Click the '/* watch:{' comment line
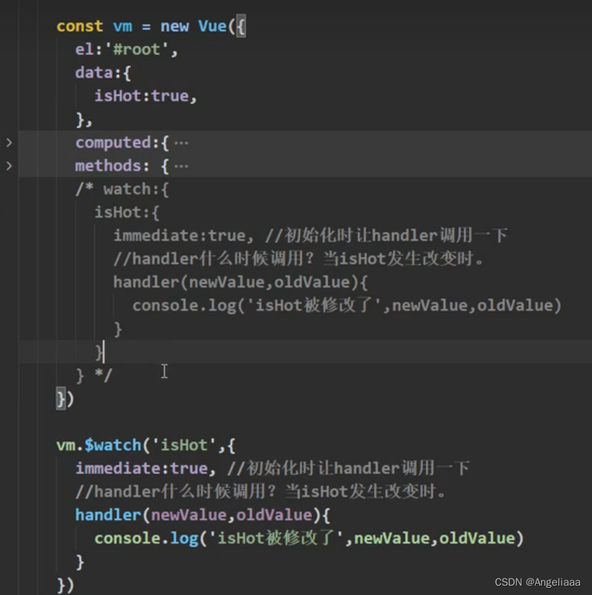This screenshot has width=592, height=595. coord(122,189)
